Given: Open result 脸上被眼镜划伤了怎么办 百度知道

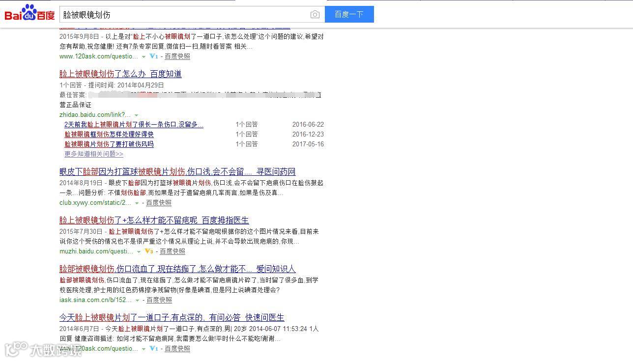Looking at the screenshot, I should coord(120,74).
